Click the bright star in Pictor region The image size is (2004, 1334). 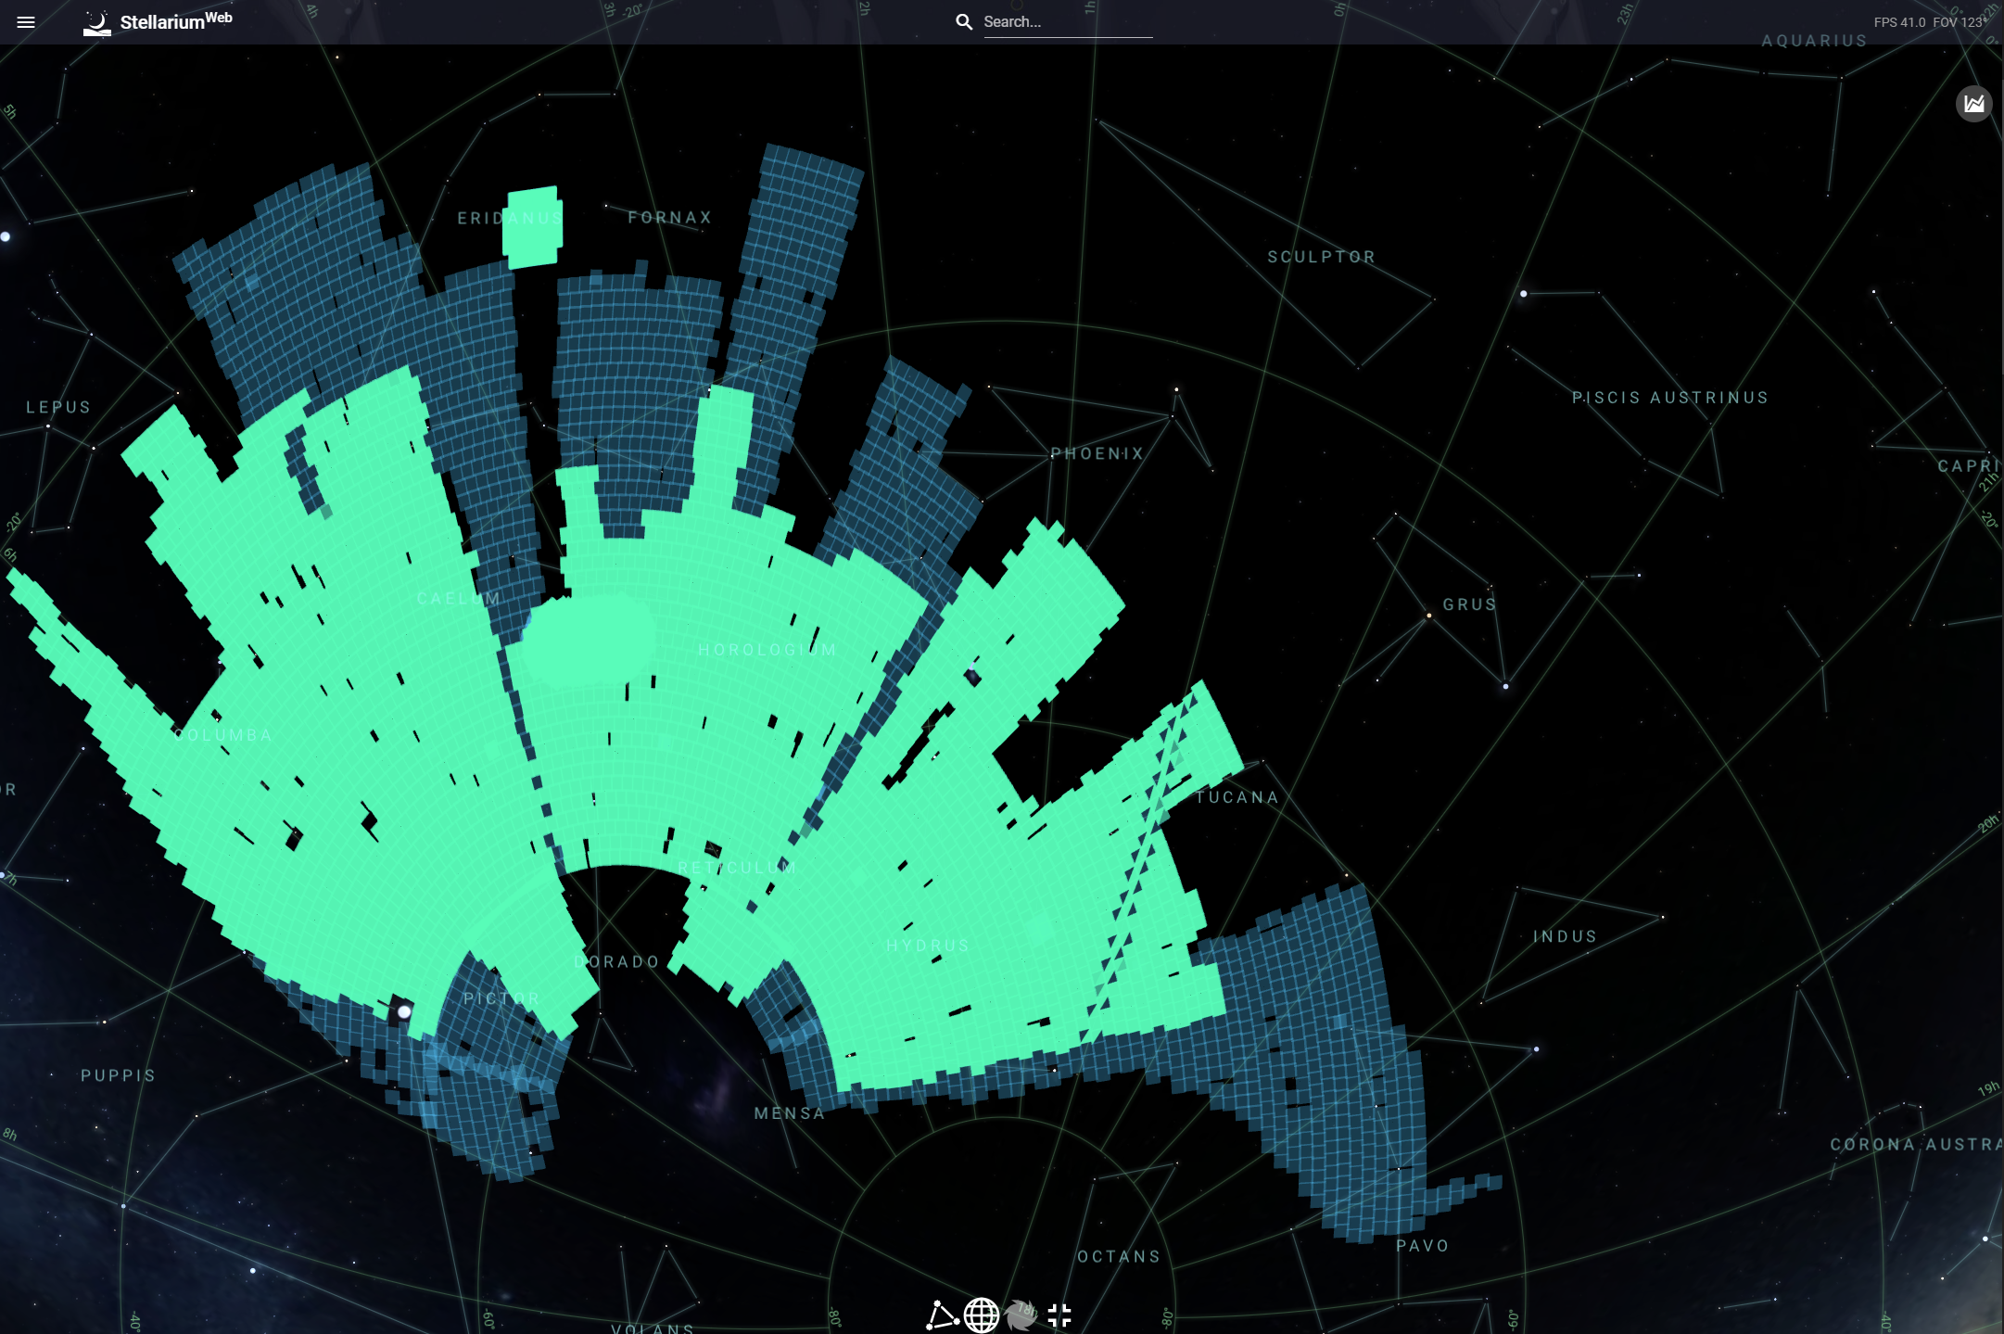pyautogui.click(x=404, y=1011)
